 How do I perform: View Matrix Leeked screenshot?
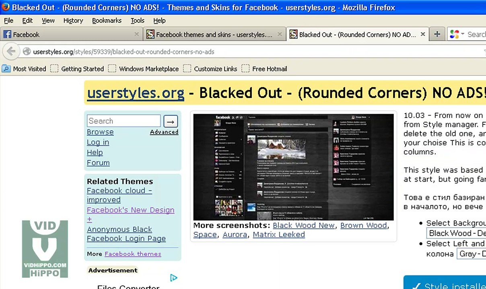coord(279,234)
